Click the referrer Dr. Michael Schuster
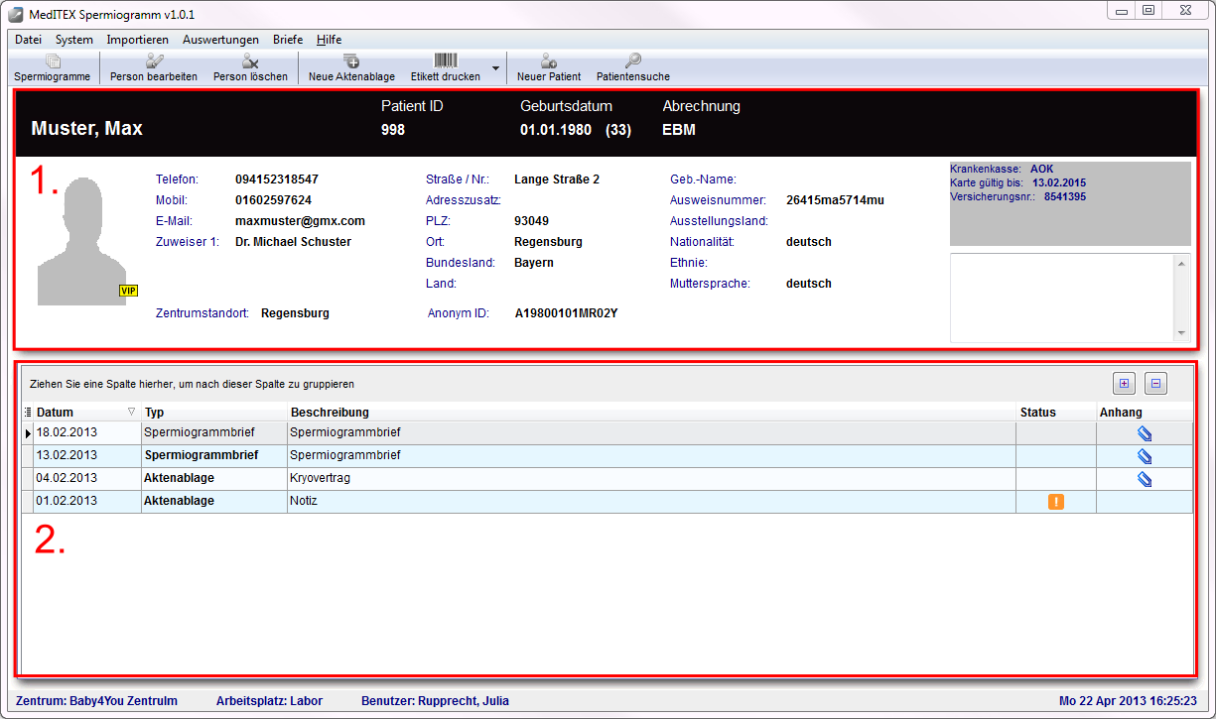This screenshot has width=1216, height=719. tap(293, 242)
